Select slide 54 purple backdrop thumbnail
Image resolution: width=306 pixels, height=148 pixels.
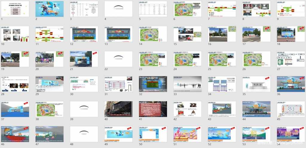pyautogui.click(x=291, y=134)
